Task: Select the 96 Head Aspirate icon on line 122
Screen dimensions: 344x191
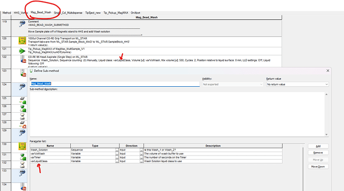Action: (23, 59)
